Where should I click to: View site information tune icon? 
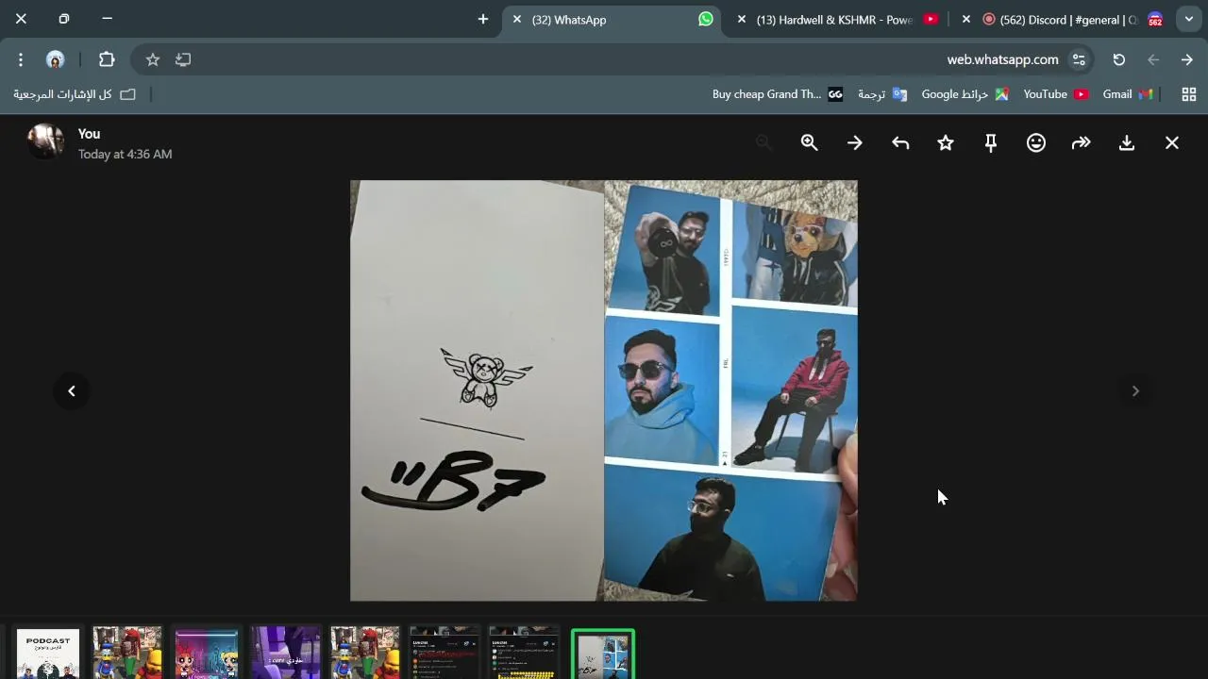(1079, 59)
